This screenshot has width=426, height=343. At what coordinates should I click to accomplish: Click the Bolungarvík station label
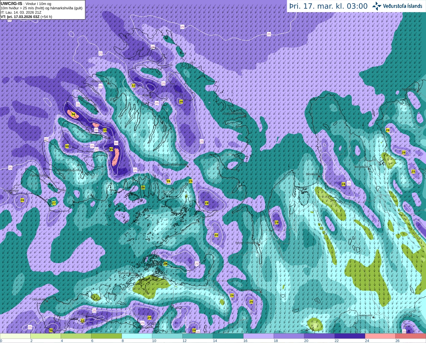(x=100, y=81)
